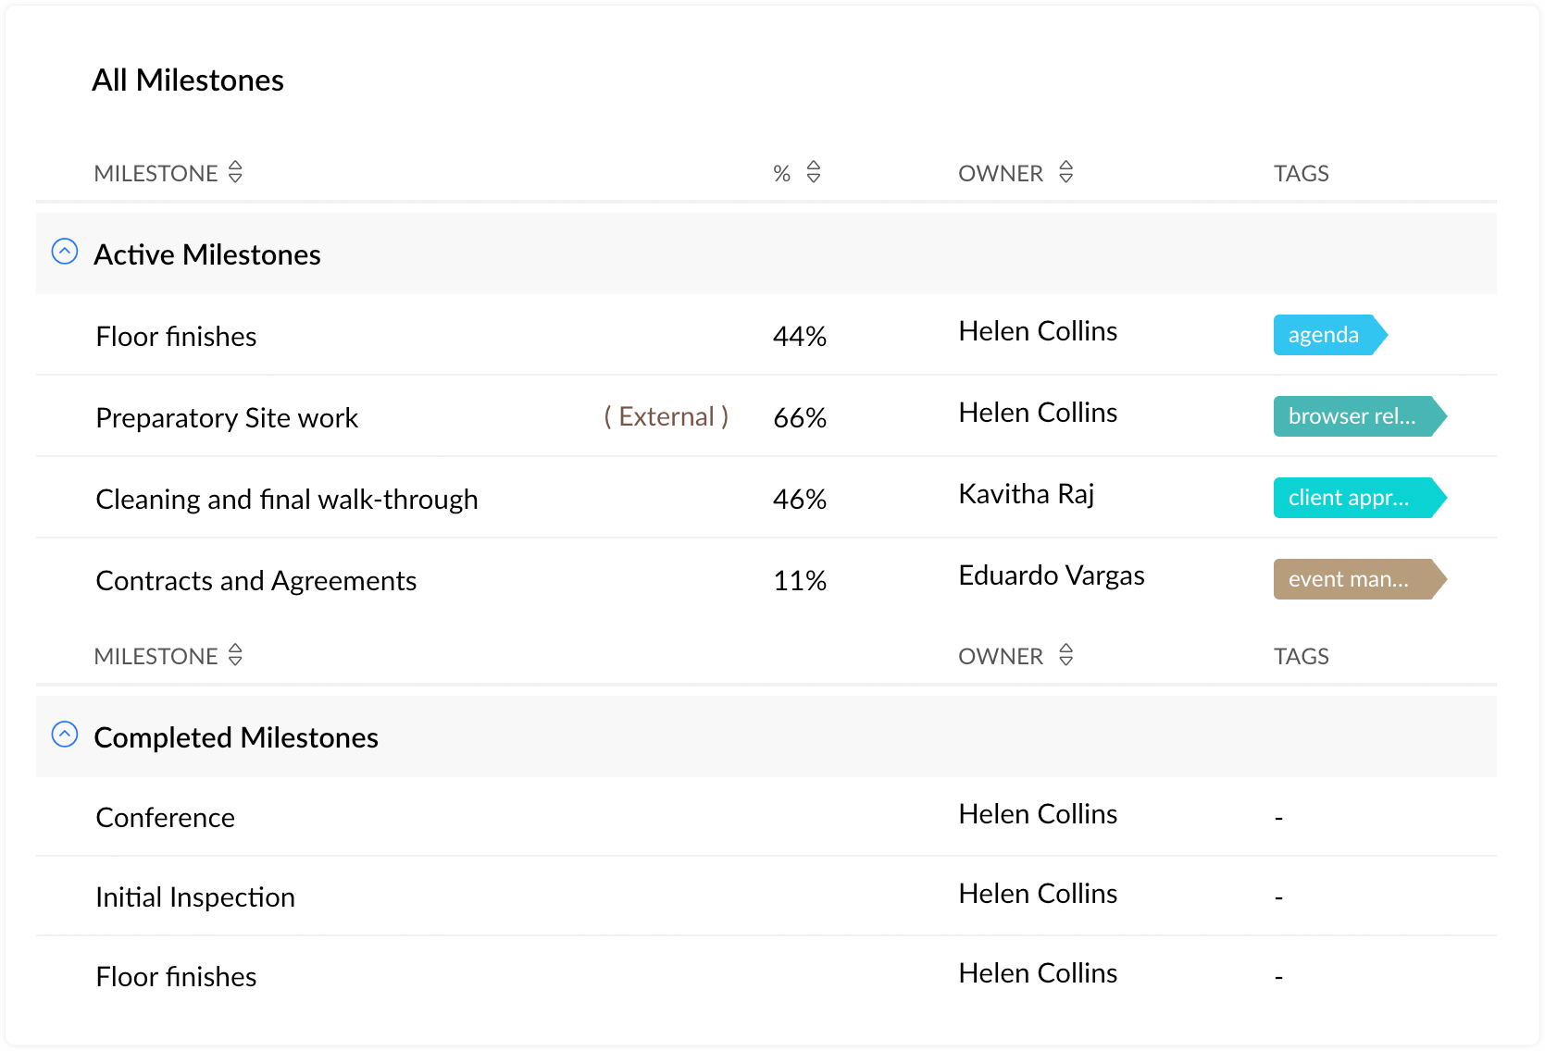This screenshot has height=1051, width=1545.
Task: Click the Completed Milestones section title
Action: click(236, 737)
